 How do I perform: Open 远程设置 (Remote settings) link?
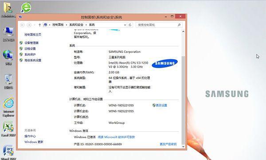tap(30, 49)
